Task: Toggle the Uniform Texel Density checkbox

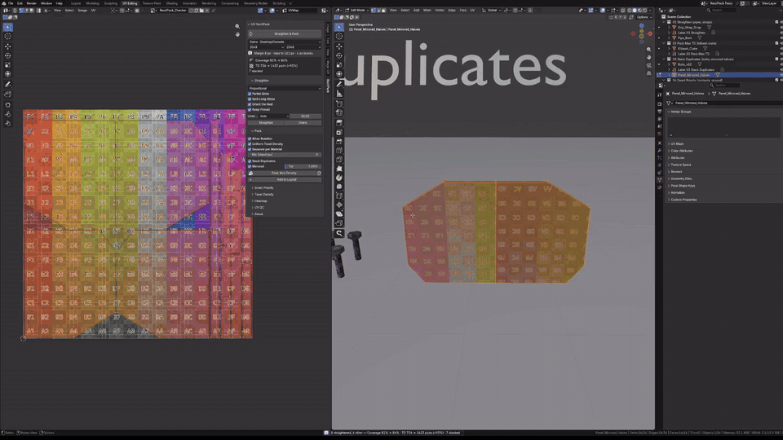Action: (250, 143)
